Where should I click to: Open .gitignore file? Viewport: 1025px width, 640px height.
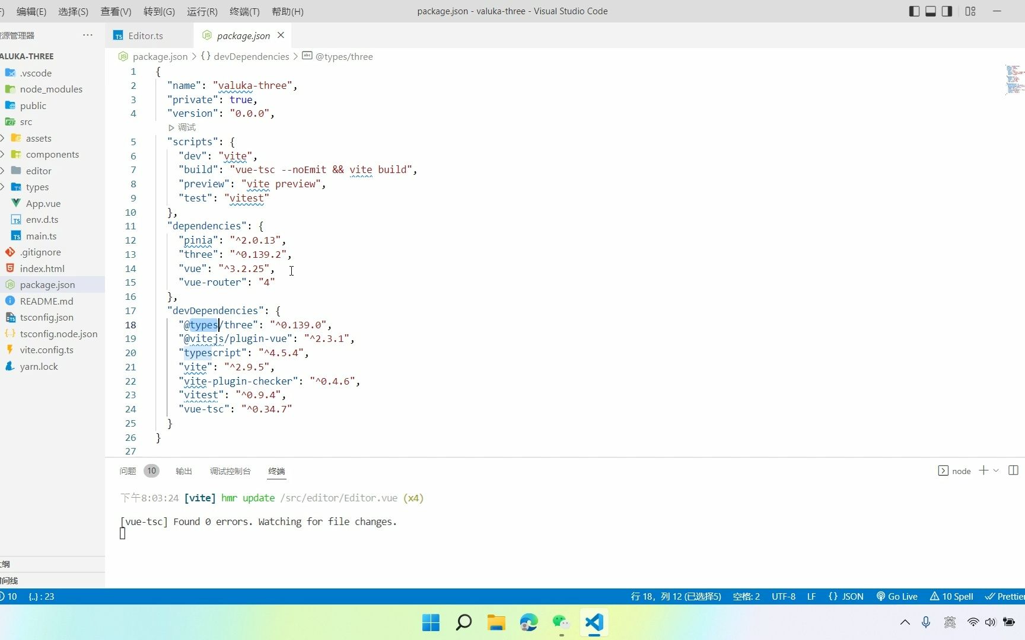(40, 252)
